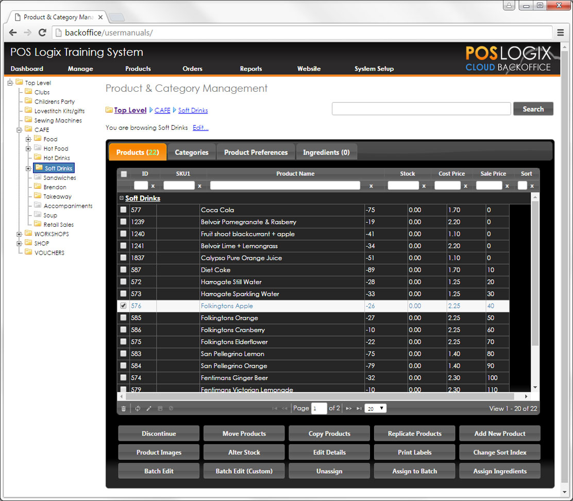This screenshot has height=501, width=573.
Task: Switch to the Categories tab
Action: (192, 153)
